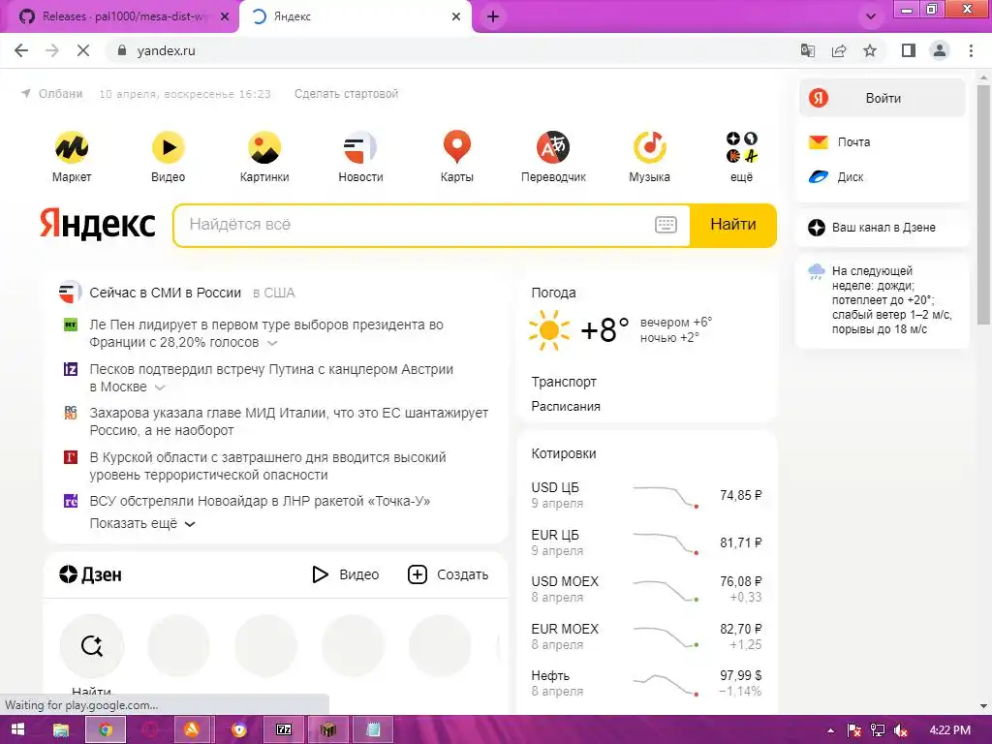Open EUR MOEX quote row
This screenshot has height=744, width=992.
tap(646, 636)
